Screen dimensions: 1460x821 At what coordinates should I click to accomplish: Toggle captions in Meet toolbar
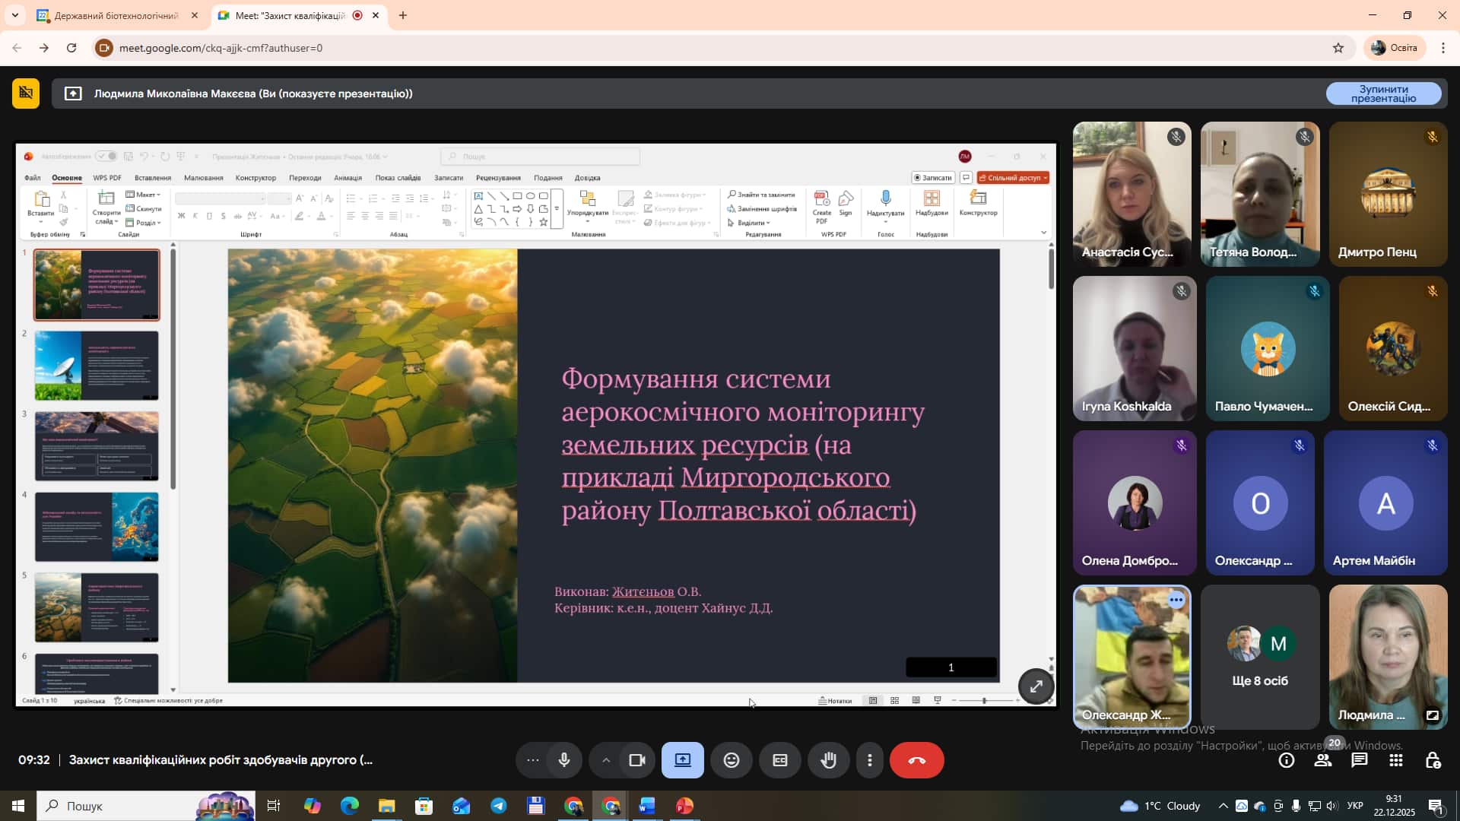pos(780,760)
